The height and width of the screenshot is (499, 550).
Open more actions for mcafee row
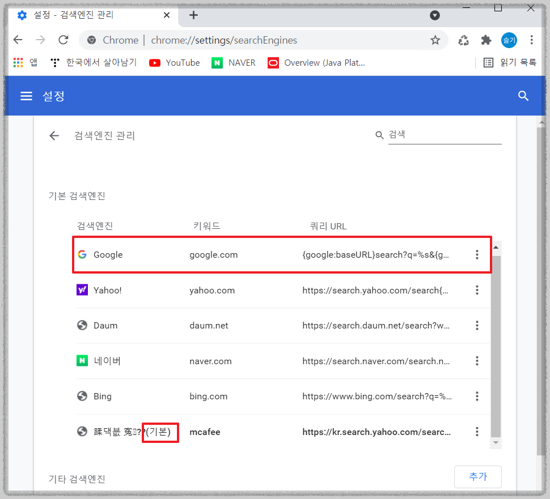477,432
